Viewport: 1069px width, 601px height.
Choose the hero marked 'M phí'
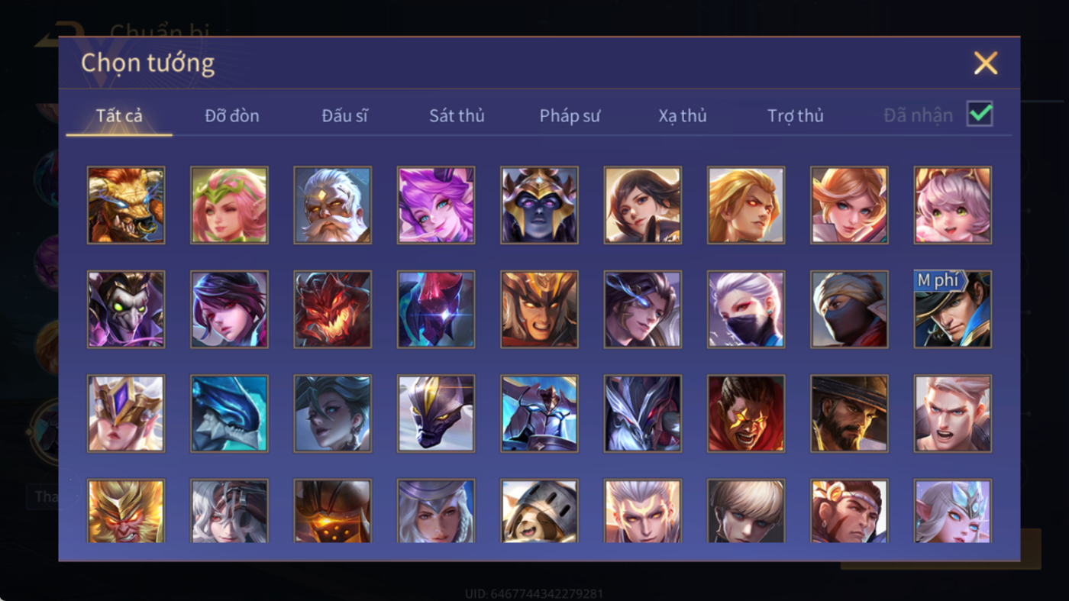tap(953, 309)
